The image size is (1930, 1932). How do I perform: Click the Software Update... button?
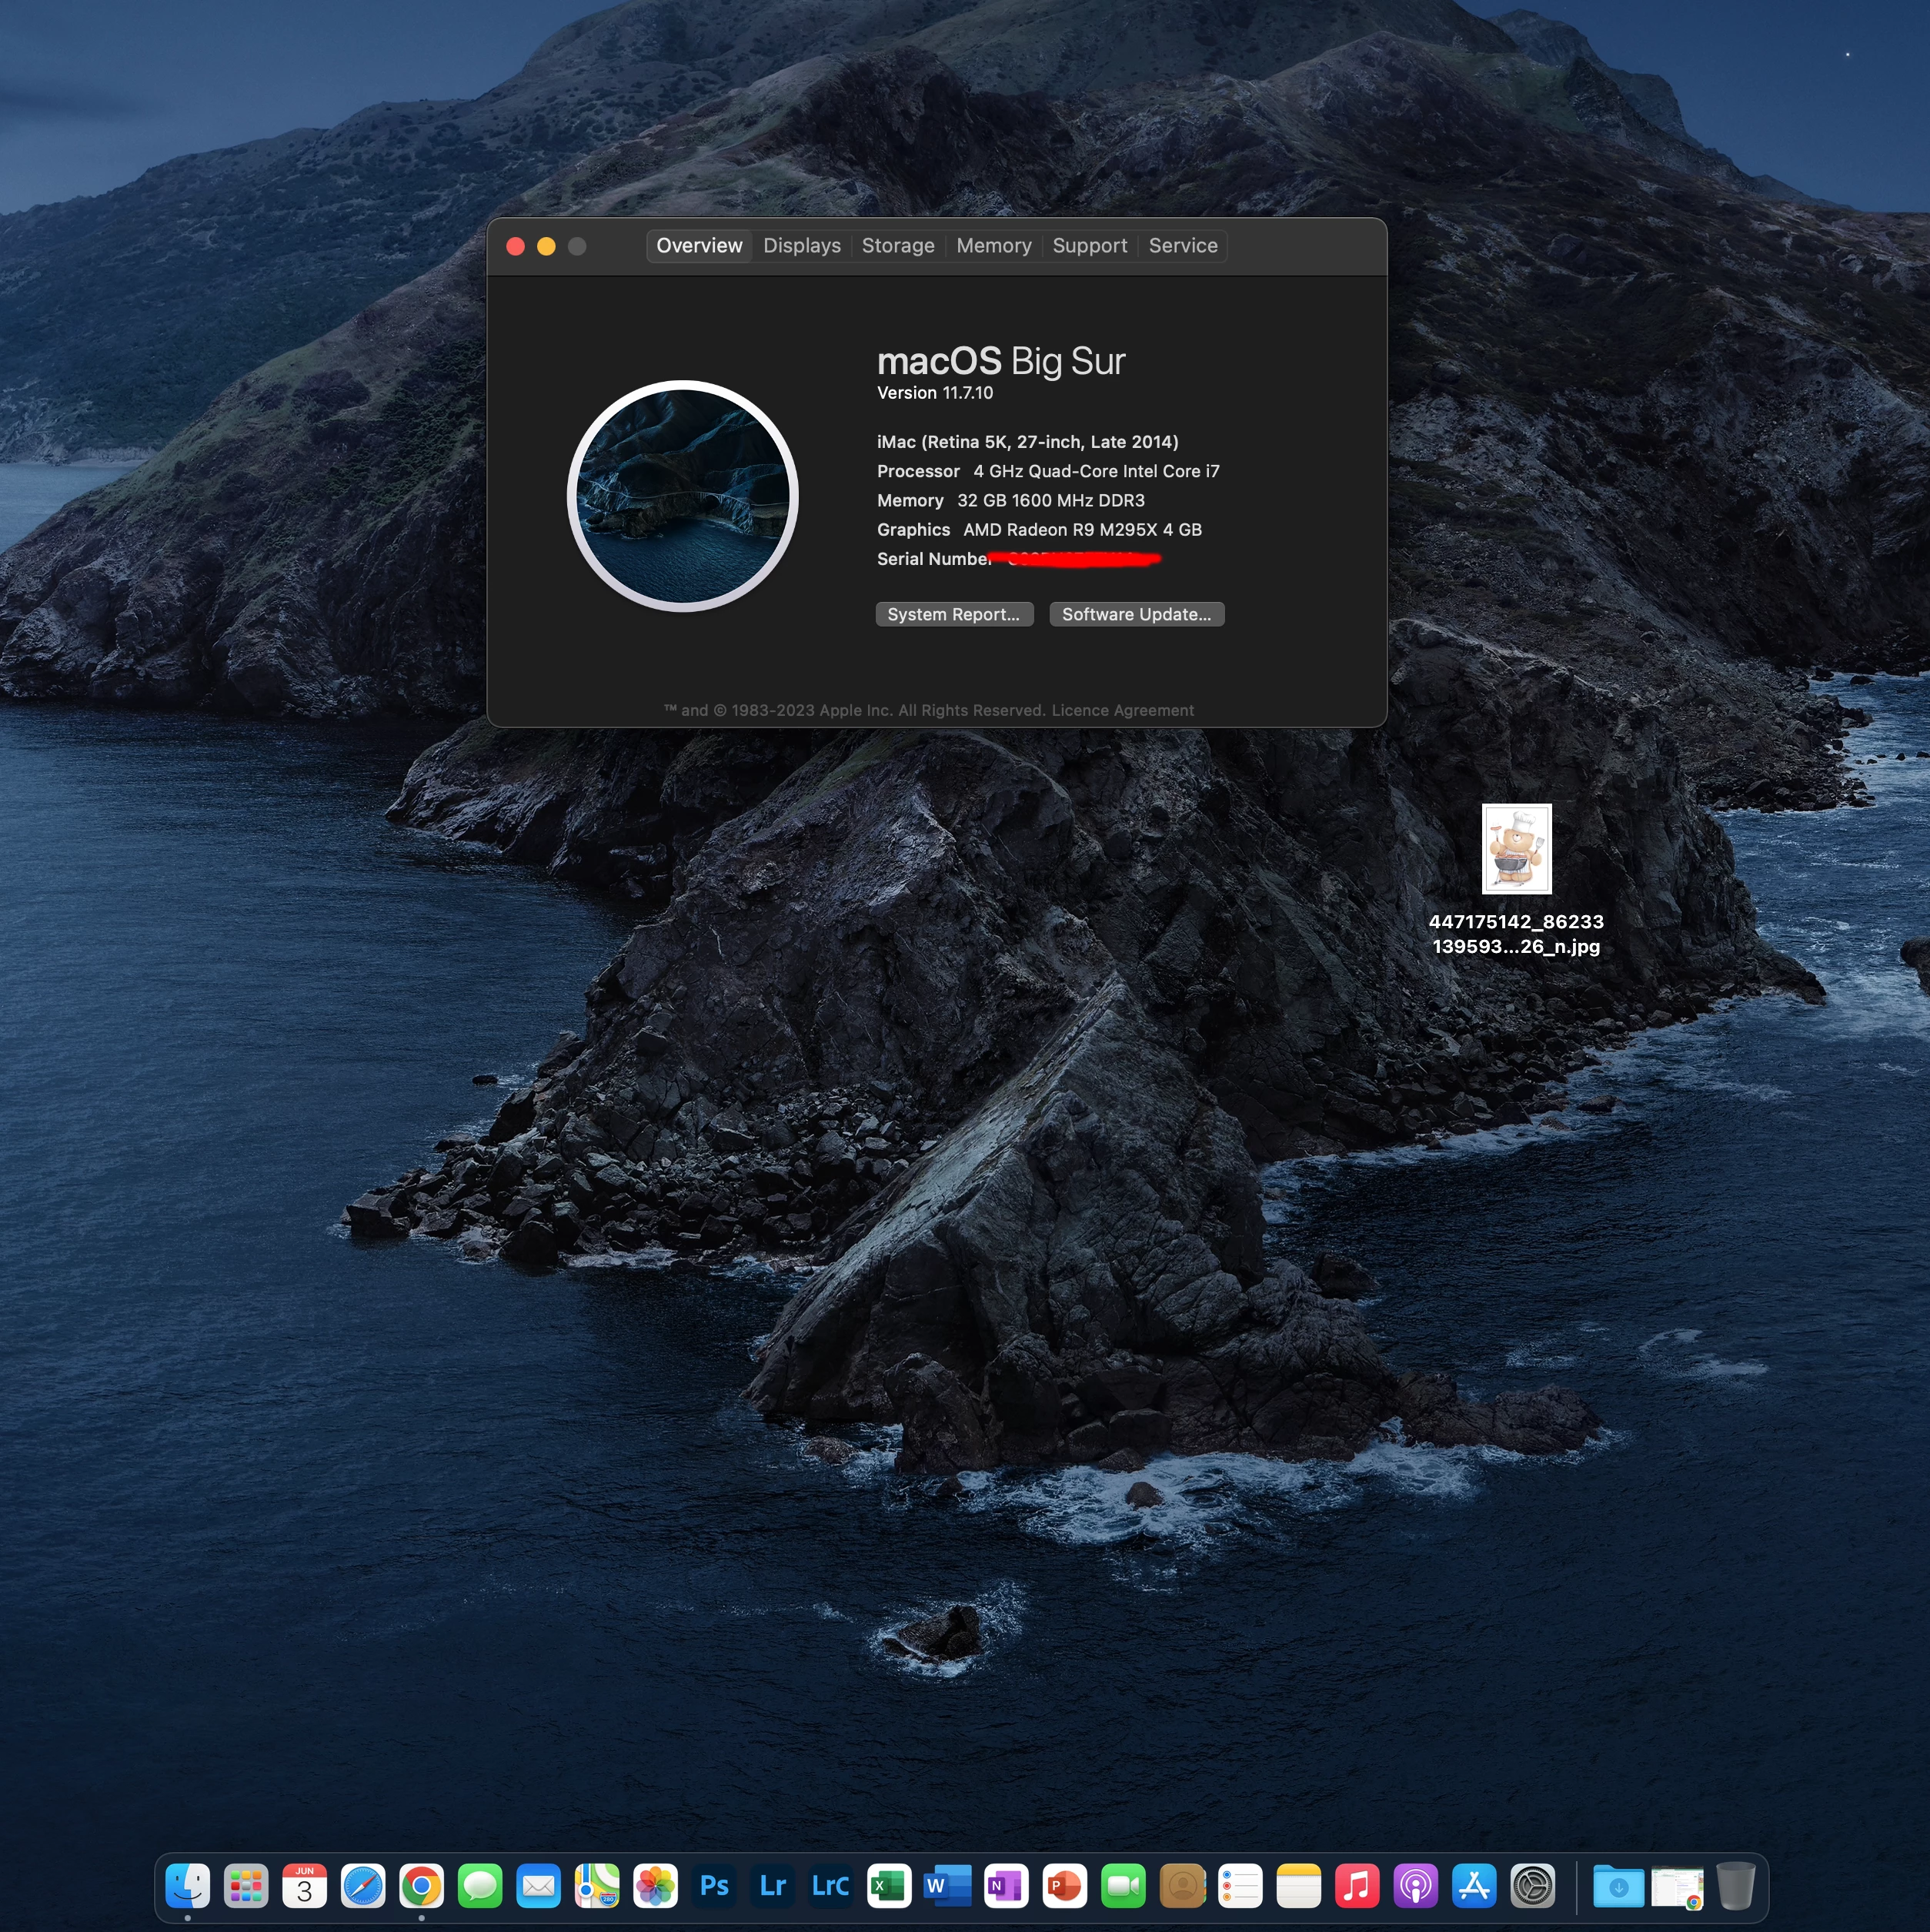pyautogui.click(x=1136, y=614)
